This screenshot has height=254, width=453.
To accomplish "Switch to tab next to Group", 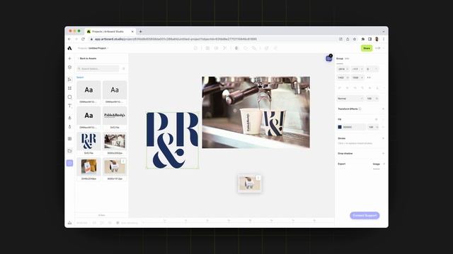I will pyautogui.click(x=347, y=59).
